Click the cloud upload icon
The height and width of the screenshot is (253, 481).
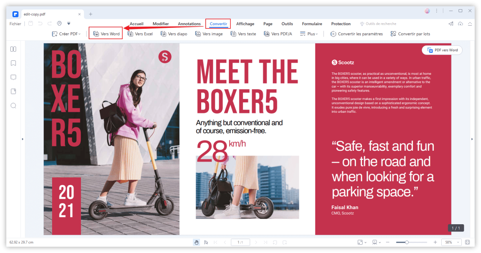pyautogui.click(x=460, y=24)
